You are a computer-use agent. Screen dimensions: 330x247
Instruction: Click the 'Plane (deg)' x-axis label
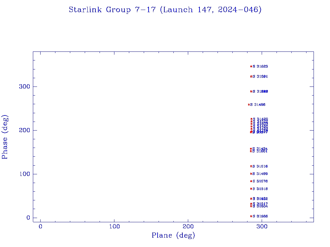(x=173, y=235)
